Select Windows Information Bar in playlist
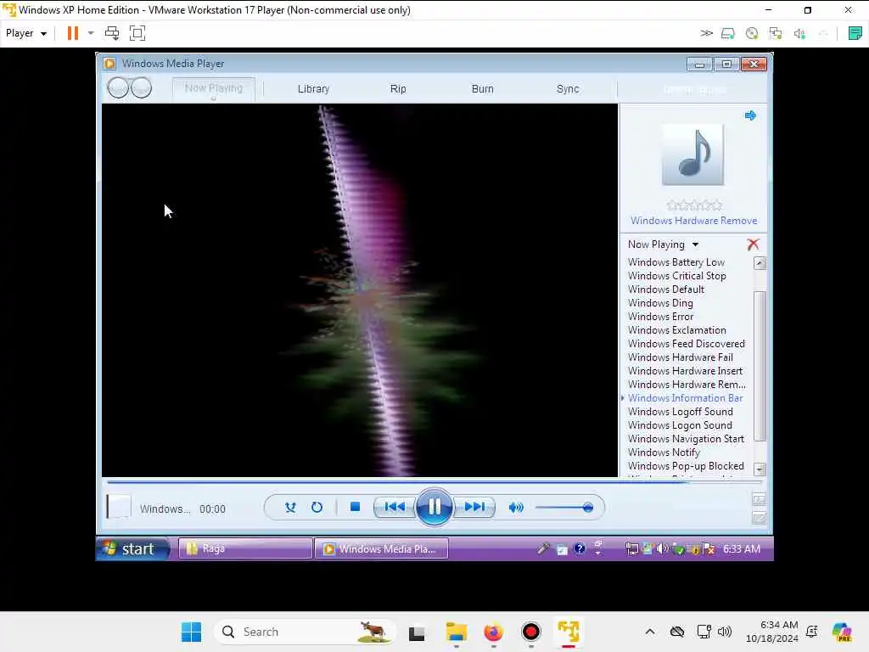 click(685, 398)
